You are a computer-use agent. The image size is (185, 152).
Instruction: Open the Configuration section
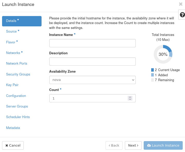pos(16,96)
